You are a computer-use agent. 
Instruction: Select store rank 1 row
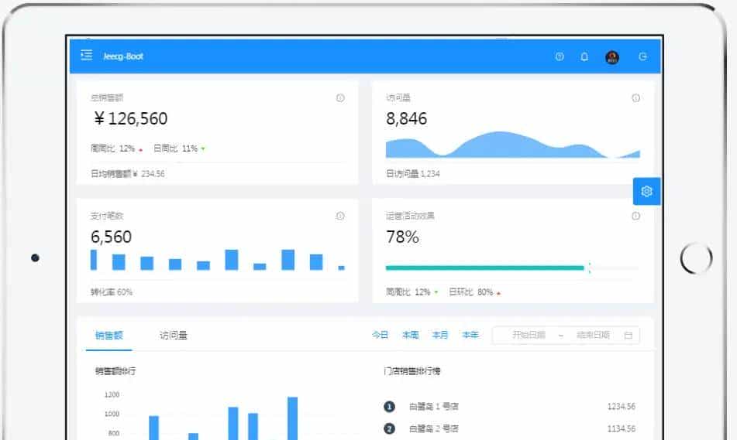(509, 407)
